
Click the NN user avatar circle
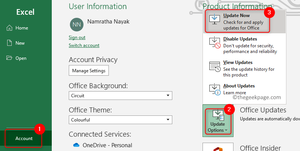pos(77,25)
